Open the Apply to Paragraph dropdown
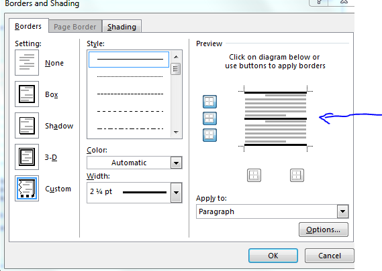Image resolution: width=382 pixels, height=271 pixels. pos(273,211)
